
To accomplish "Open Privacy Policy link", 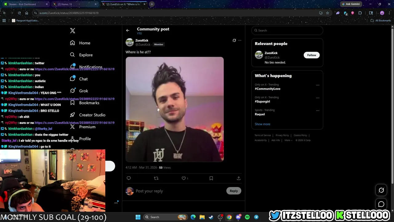I will click(x=282, y=135).
